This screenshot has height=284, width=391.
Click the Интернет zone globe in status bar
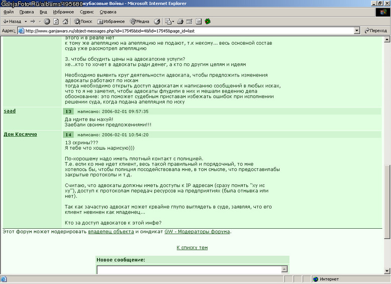(x=316, y=279)
